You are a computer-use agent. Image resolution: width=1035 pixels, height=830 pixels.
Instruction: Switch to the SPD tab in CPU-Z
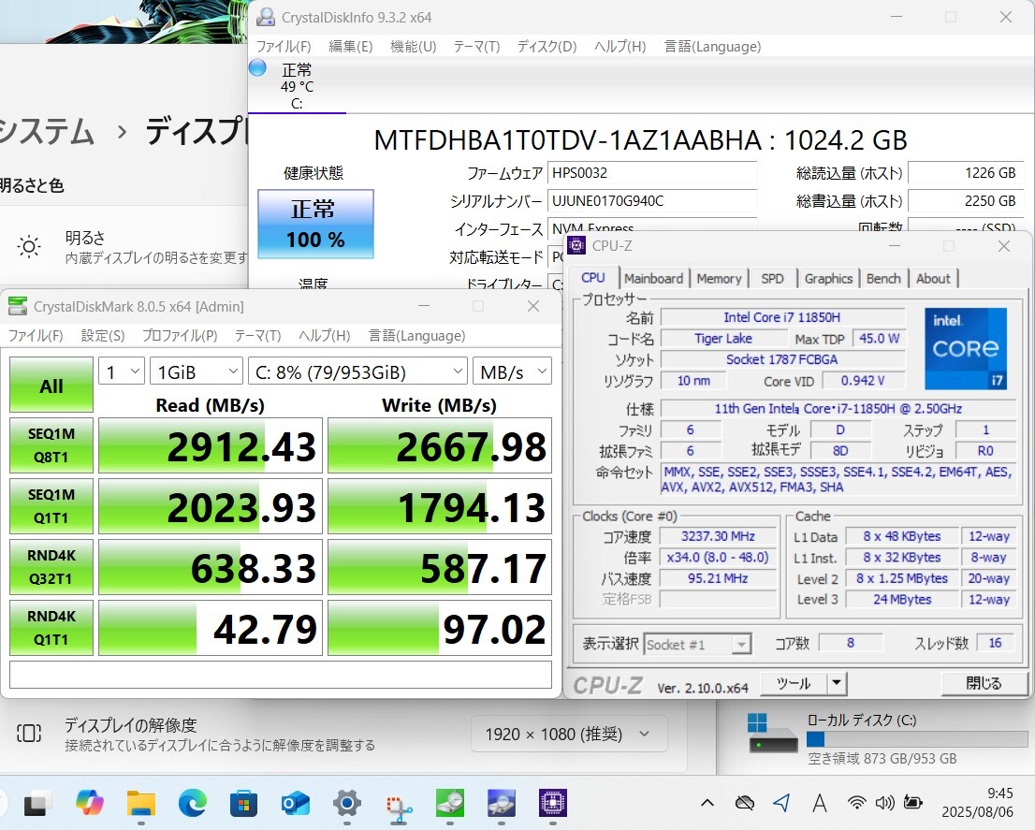[x=772, y=279]
